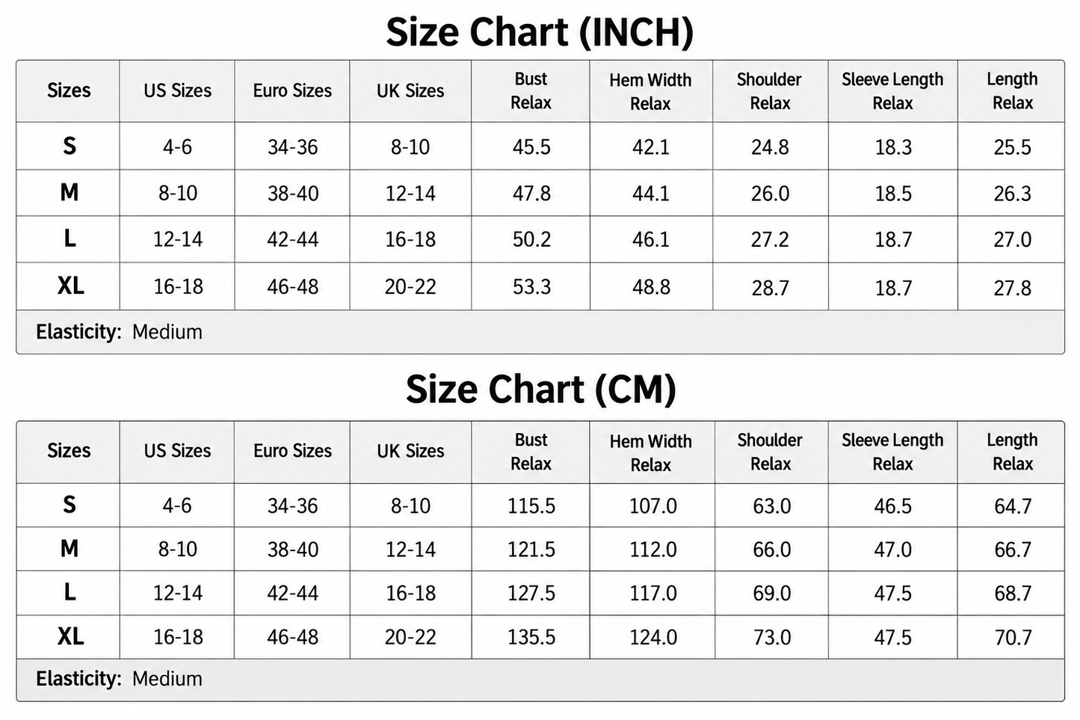The width and height of the screenshot is (1080, 720).
Task: Click length value 64.7 for size S
Action: [x=1013, y=506]
